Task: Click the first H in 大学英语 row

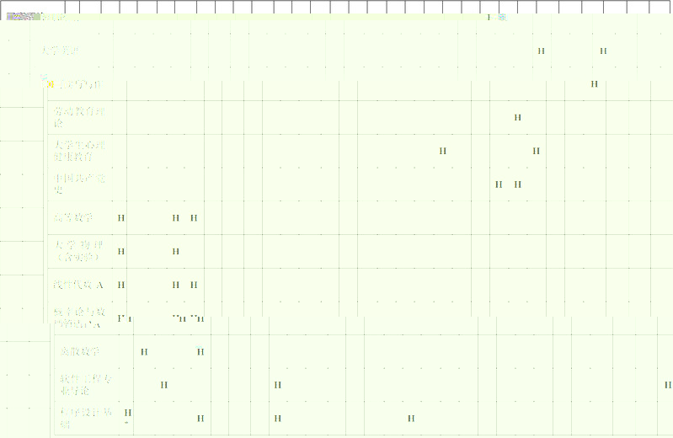Action: tap(541, 51)
